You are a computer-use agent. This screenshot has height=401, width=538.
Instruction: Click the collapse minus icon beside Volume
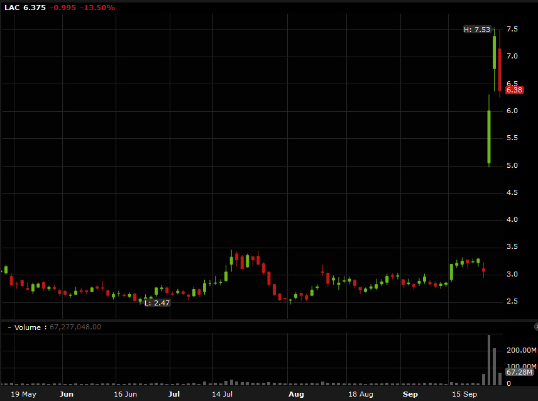[9, 327]
